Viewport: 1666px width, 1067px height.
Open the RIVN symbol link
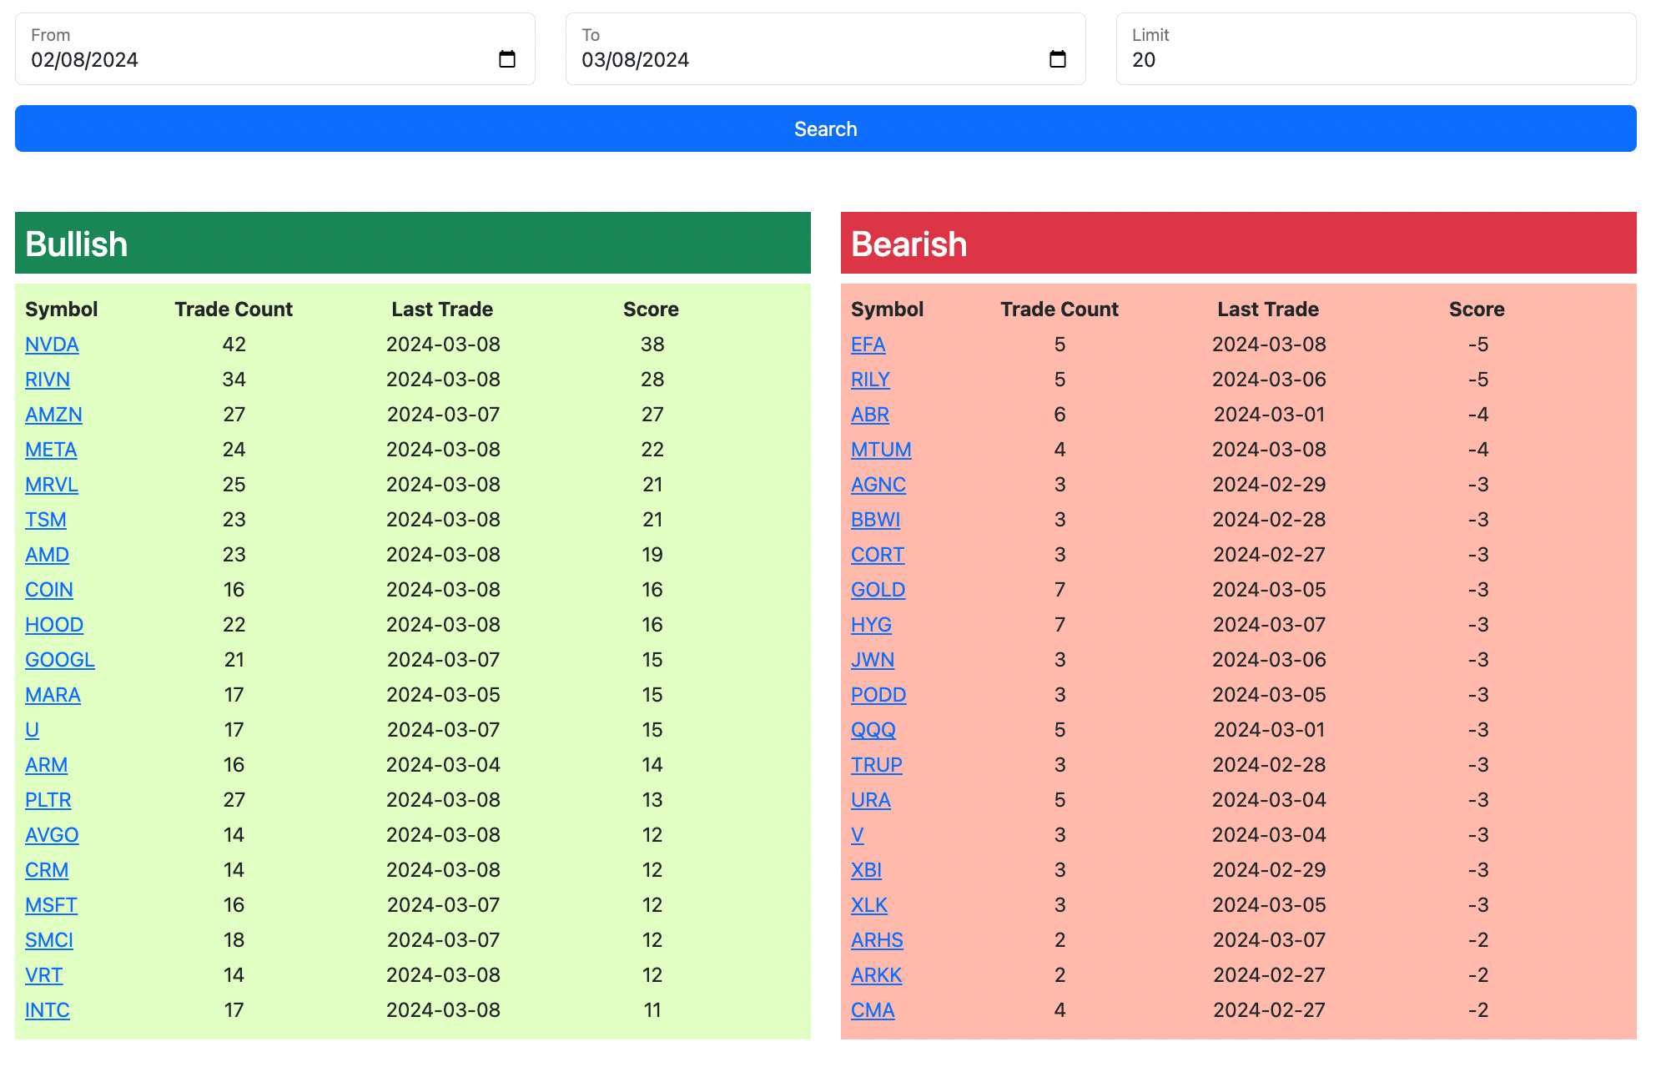tap(48, 380)
